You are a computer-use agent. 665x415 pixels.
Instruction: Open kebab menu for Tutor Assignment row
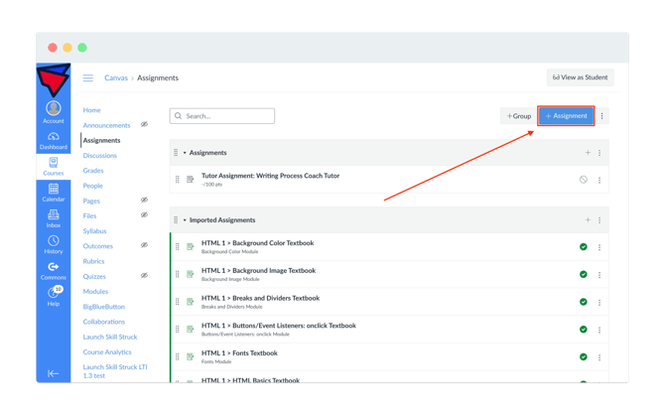pos(599,181)
